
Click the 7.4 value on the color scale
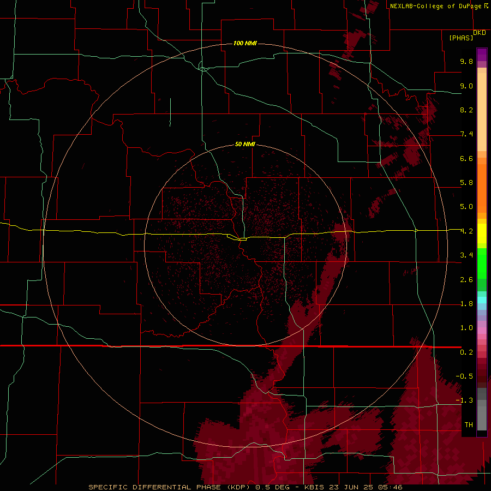[466, 134]
